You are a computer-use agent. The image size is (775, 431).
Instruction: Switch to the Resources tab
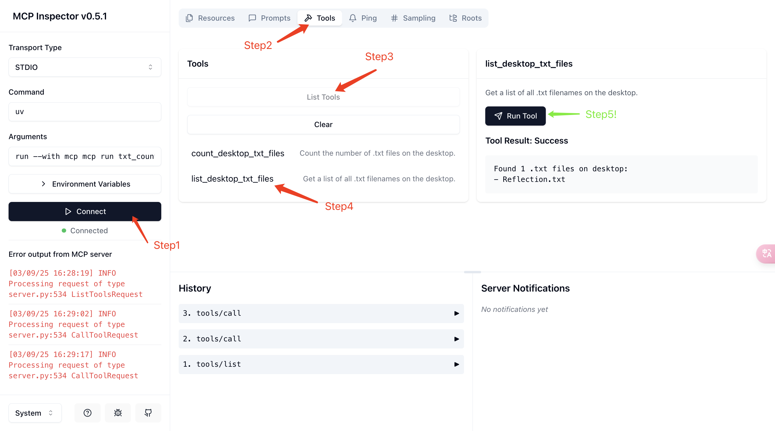210,18
